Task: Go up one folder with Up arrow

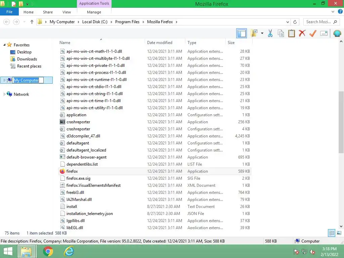Action: point(32,22)
